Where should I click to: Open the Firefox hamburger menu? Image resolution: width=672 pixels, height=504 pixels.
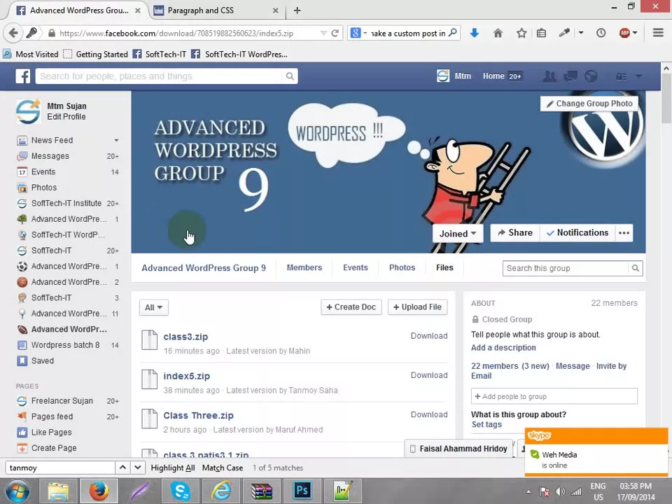pyautogui.click(x=658, y=33)
